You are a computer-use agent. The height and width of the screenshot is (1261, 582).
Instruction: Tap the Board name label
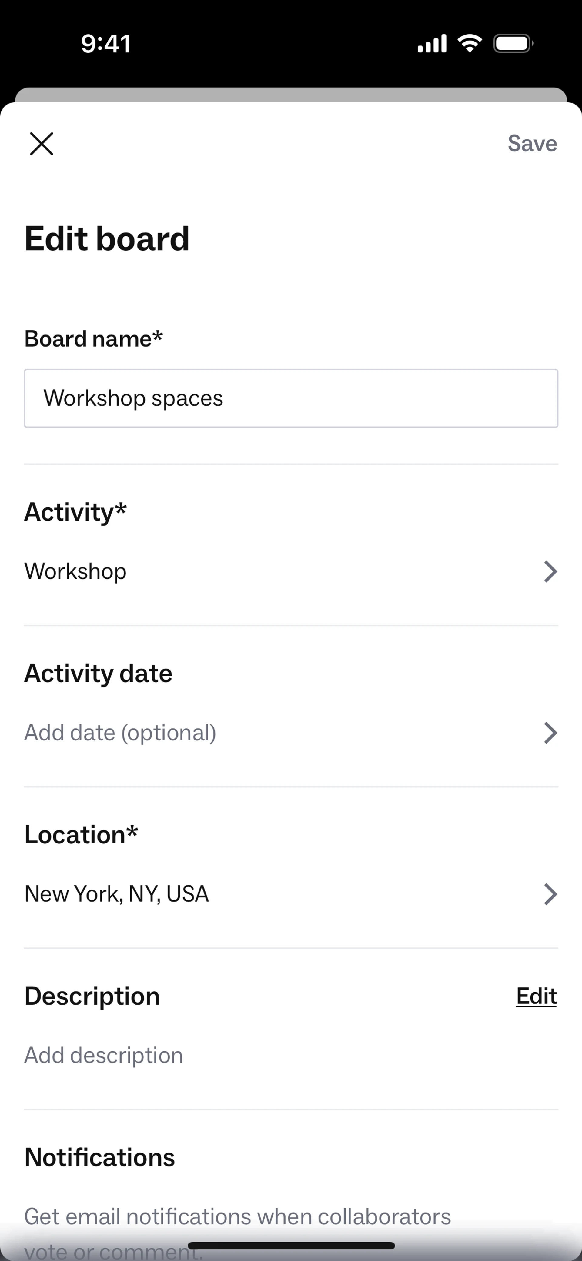pyautogui.click(x=93, y=339)
